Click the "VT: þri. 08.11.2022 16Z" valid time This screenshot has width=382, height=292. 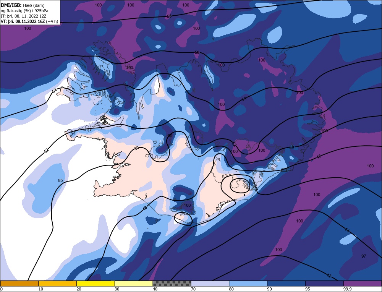pos(23,21)
